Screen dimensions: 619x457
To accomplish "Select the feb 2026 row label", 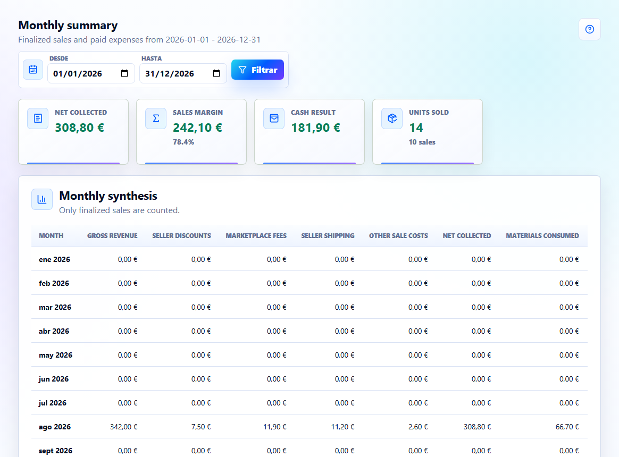I will tap(54, 283).
